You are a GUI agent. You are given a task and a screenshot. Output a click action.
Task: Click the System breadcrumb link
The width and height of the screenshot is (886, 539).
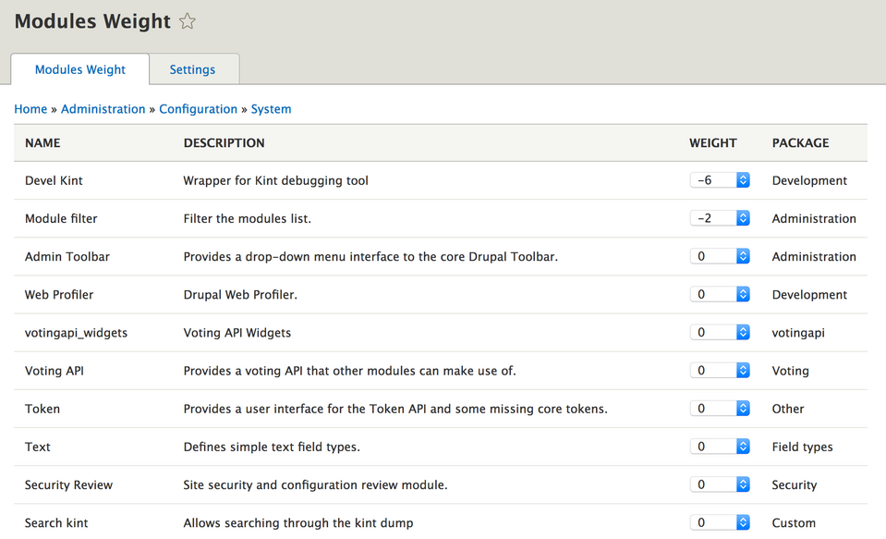point(271,109)
